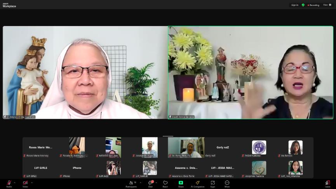This screenshot has height=189, width=336.
Task: Click the green Share screen icon
Action: [x=181, y=183]
